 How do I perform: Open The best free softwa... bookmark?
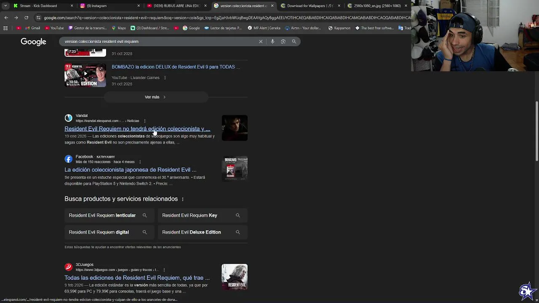374,28
